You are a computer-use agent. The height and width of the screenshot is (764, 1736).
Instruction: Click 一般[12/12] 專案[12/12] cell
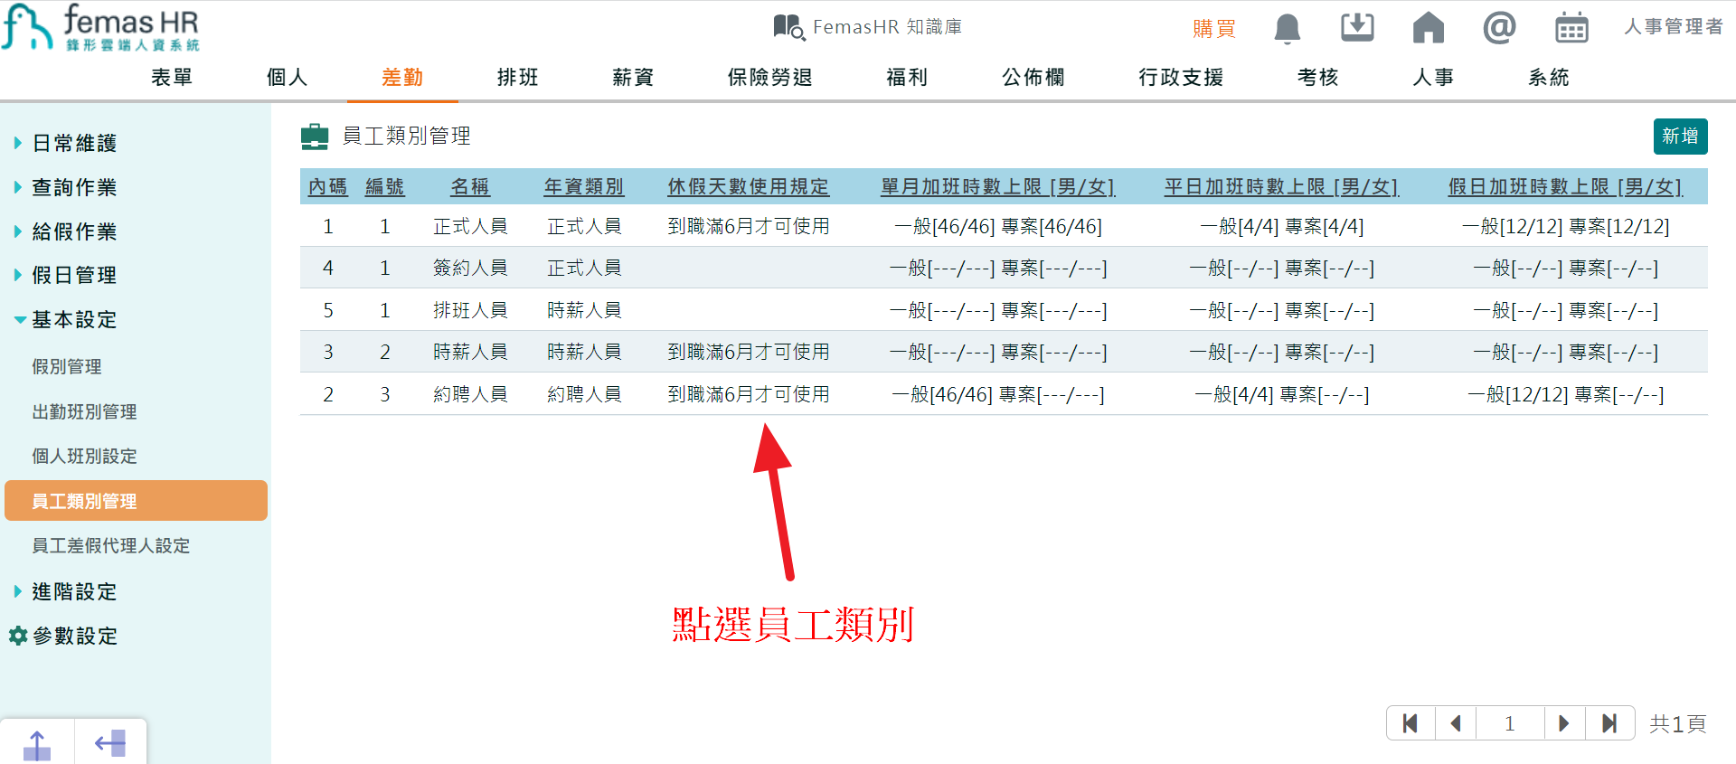[x=1566, y=226]
